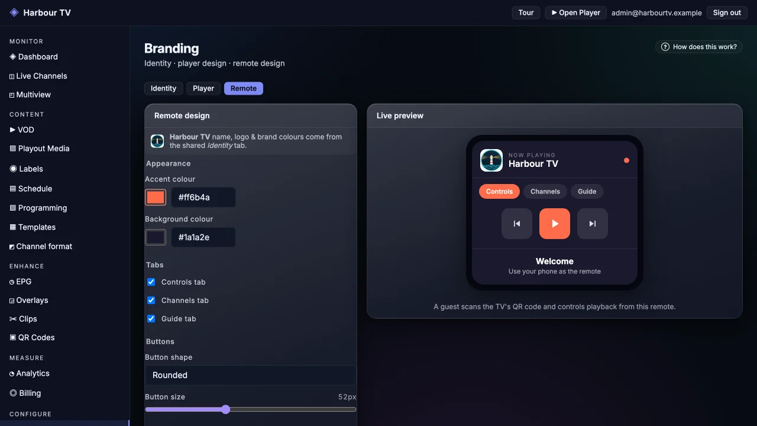This screenshot has height=426, width=757.
Task: Click the Templates sidebar icon
Action: (x=13, y=227)
